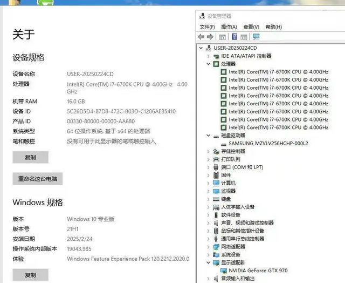
Task: Click the 处理器 category chip icon
Action: pos(216,64)
